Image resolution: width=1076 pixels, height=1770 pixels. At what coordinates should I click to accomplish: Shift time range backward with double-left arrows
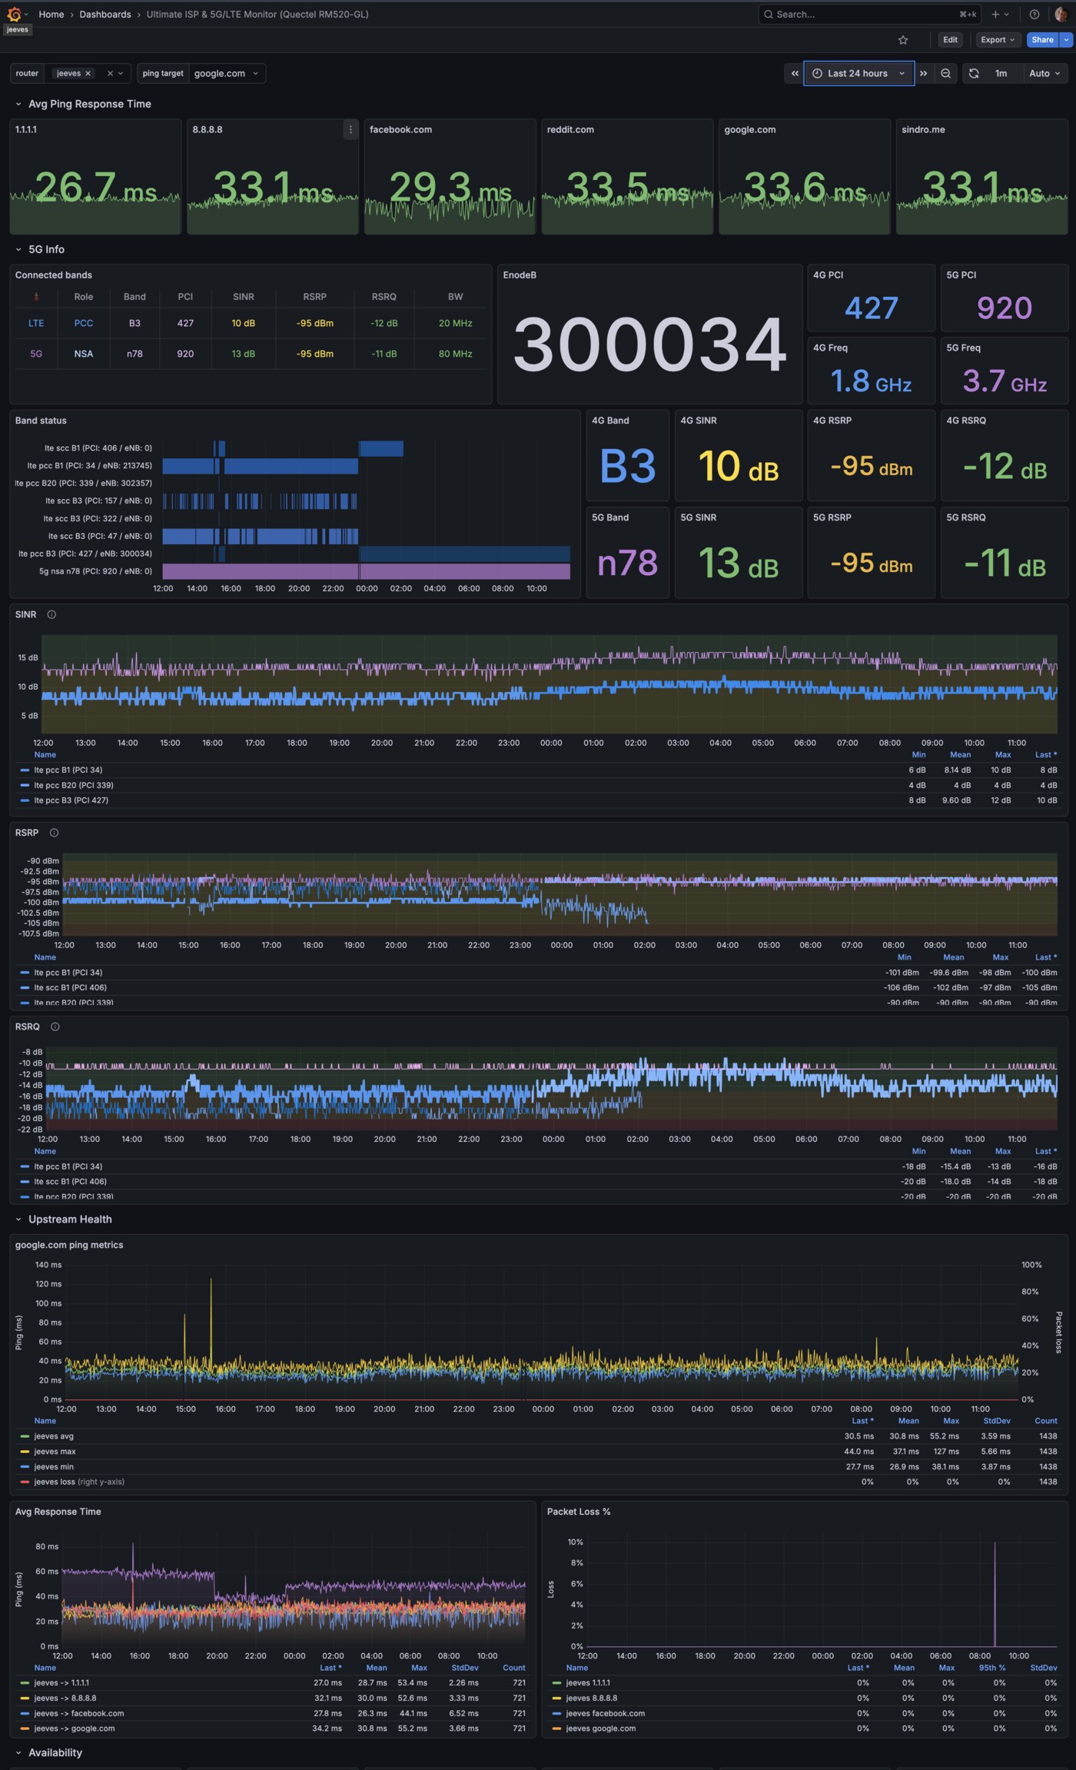(x=795, y=74)
